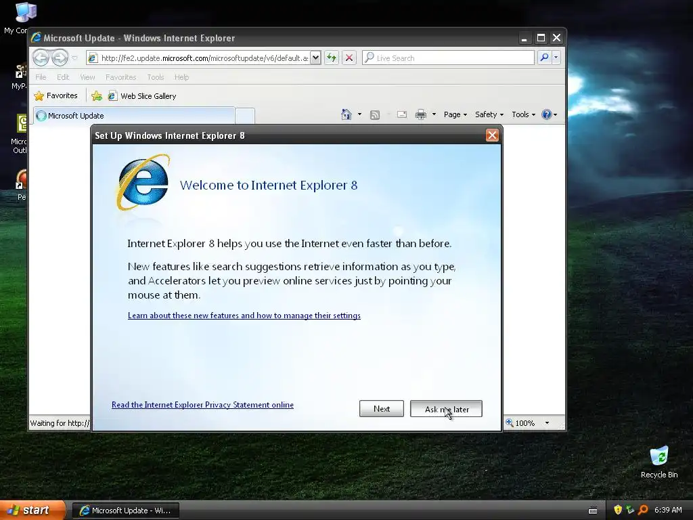Maximize the Internet Explorer window
Screen dimensions: 693x520
coord(541,38)
